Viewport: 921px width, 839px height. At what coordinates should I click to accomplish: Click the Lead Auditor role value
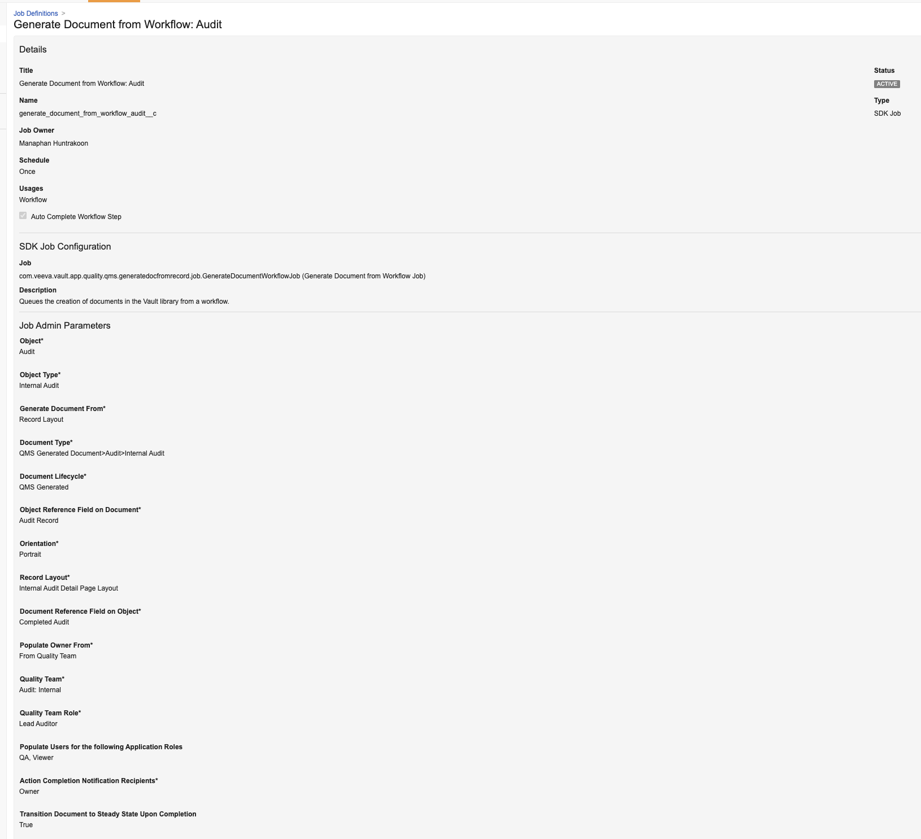(38, 724)
